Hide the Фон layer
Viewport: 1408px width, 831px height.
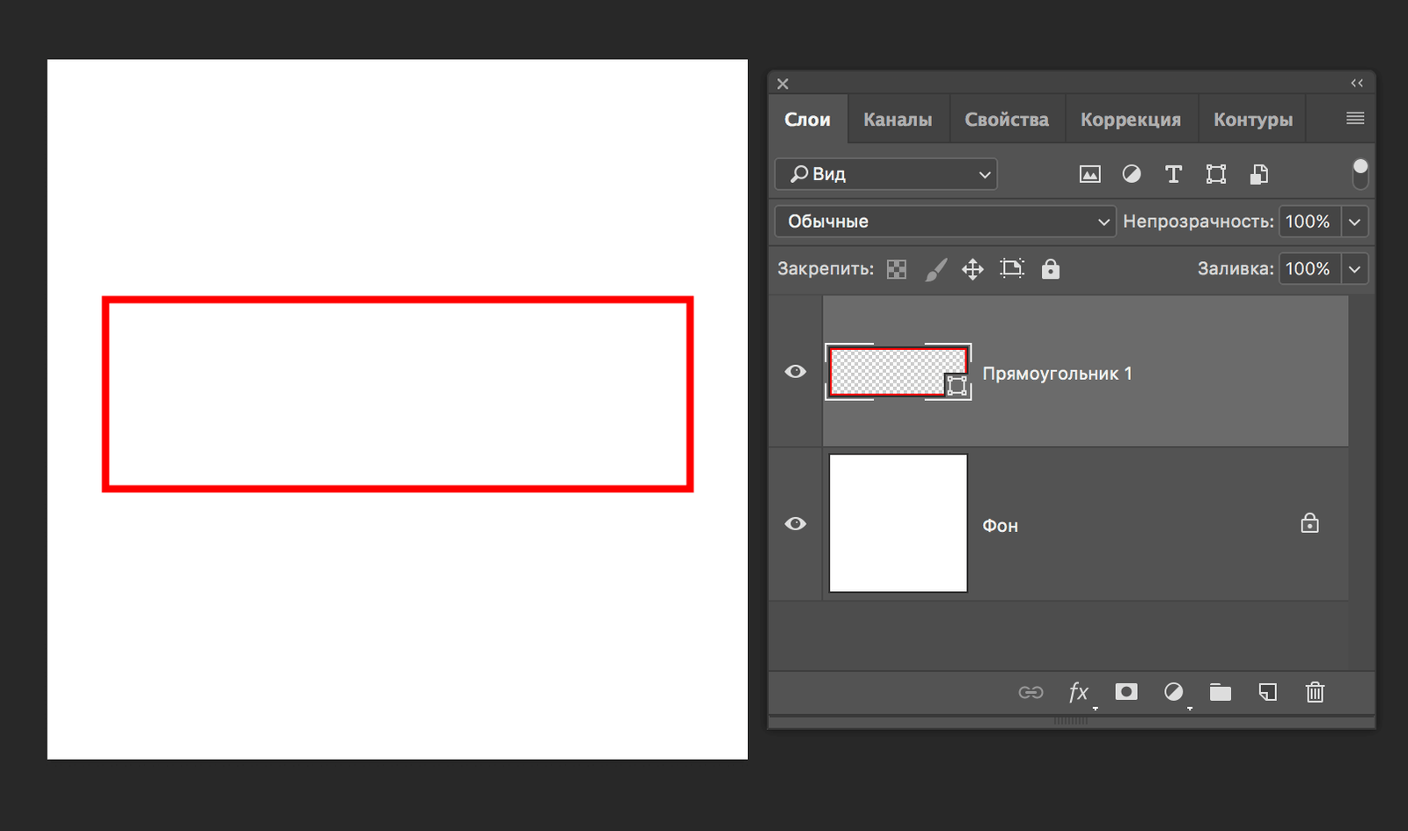(x=795, y=523)
